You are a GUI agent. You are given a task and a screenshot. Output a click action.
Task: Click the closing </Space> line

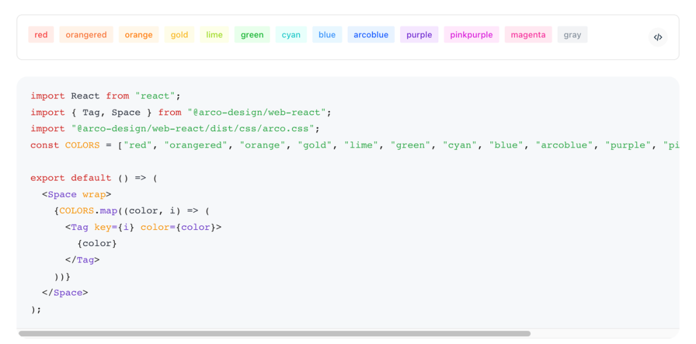65,293
